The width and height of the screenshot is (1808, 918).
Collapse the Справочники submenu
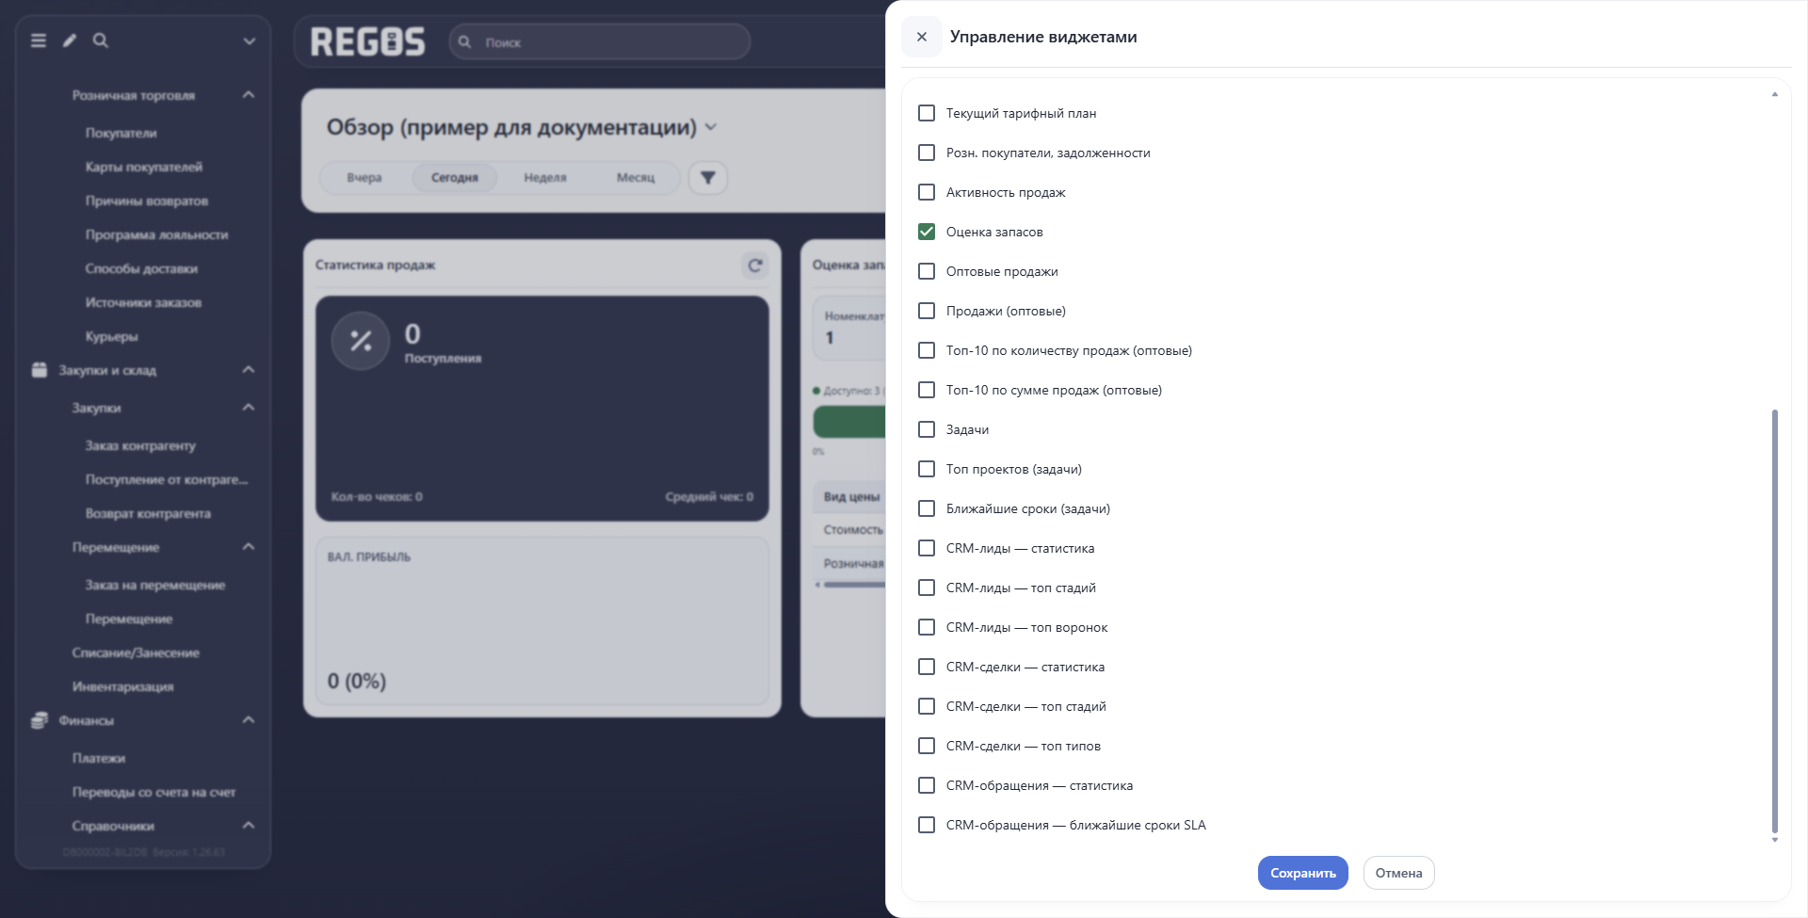249,826
